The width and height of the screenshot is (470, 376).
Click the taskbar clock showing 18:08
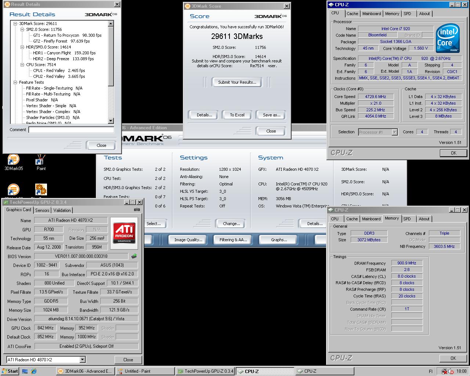(x=462, y=371)
